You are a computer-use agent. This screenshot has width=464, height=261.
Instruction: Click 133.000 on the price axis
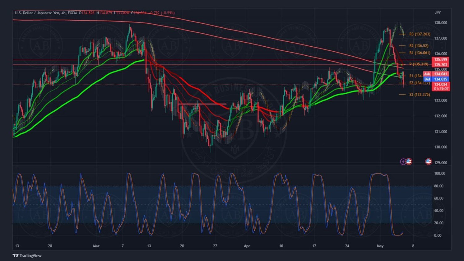(440, 101)
